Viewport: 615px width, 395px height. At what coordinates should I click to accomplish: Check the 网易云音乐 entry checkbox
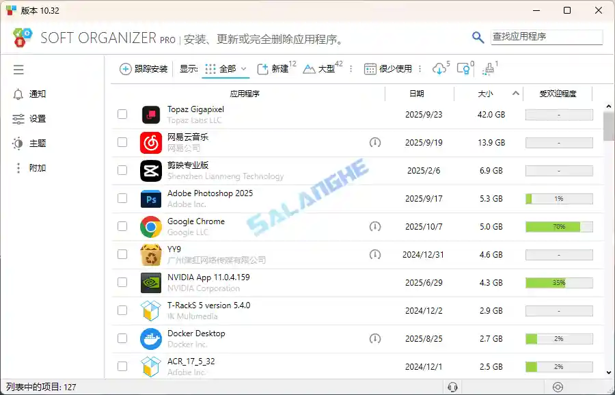(x=122, y=142)
